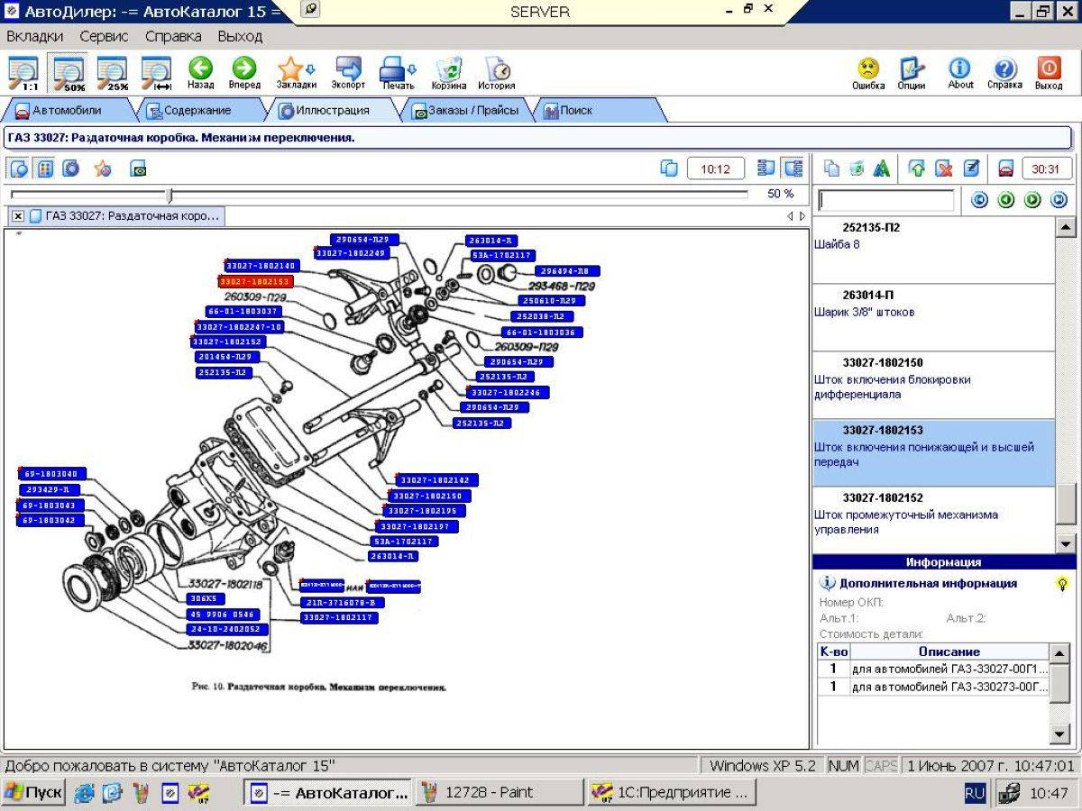1082x811 pixels.
Task: Open the История history icon
Action: tap(496, 73)
